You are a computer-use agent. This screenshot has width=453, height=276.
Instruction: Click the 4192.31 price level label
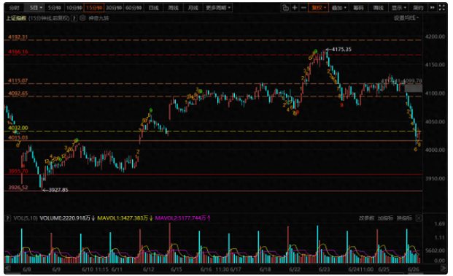18,37
